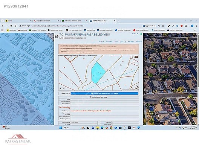The height and width of the screenshot is (149, 199).
Task: Open the weather widget on the taskbar
Action: pos(6,128)
